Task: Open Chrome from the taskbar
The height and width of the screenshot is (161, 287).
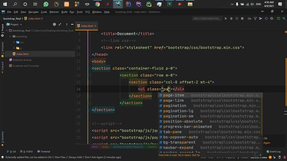Action: coord(97,4)
